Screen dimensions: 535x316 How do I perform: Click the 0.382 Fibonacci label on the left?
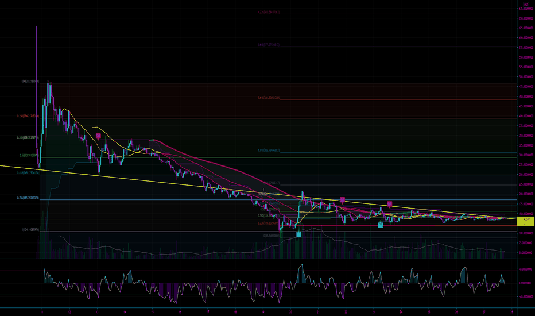[x=28, y=138]
